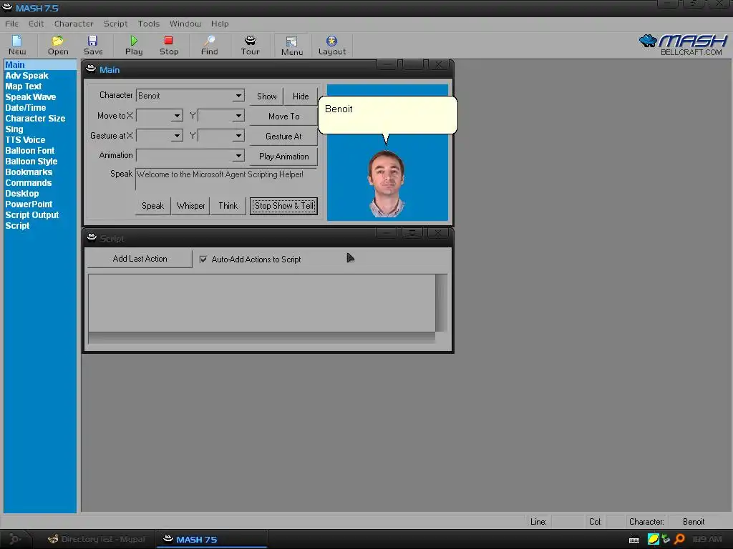The height and width of the screenshot is (549, 733).
Task: Select Character Size in the sidebar
Action: click(35, 119)
